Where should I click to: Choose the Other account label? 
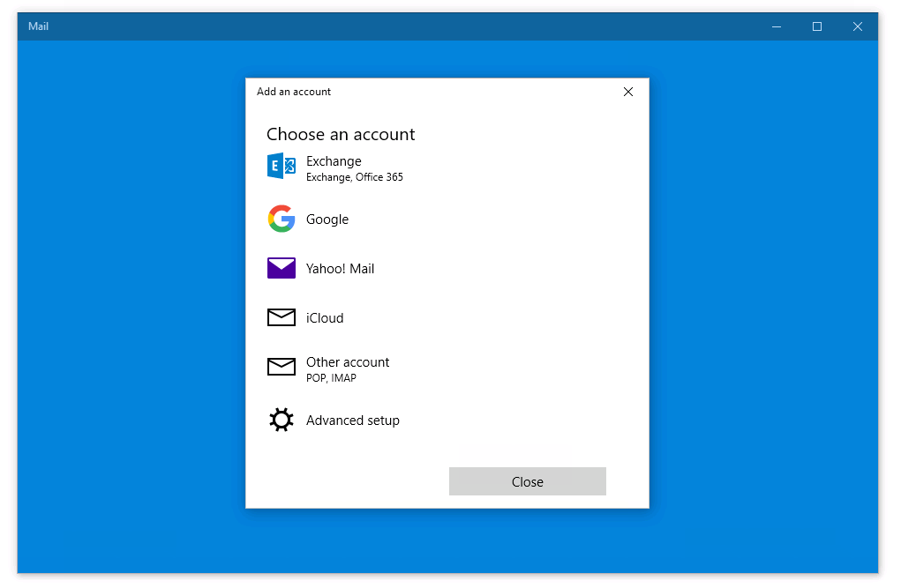[x=348, y=362]
